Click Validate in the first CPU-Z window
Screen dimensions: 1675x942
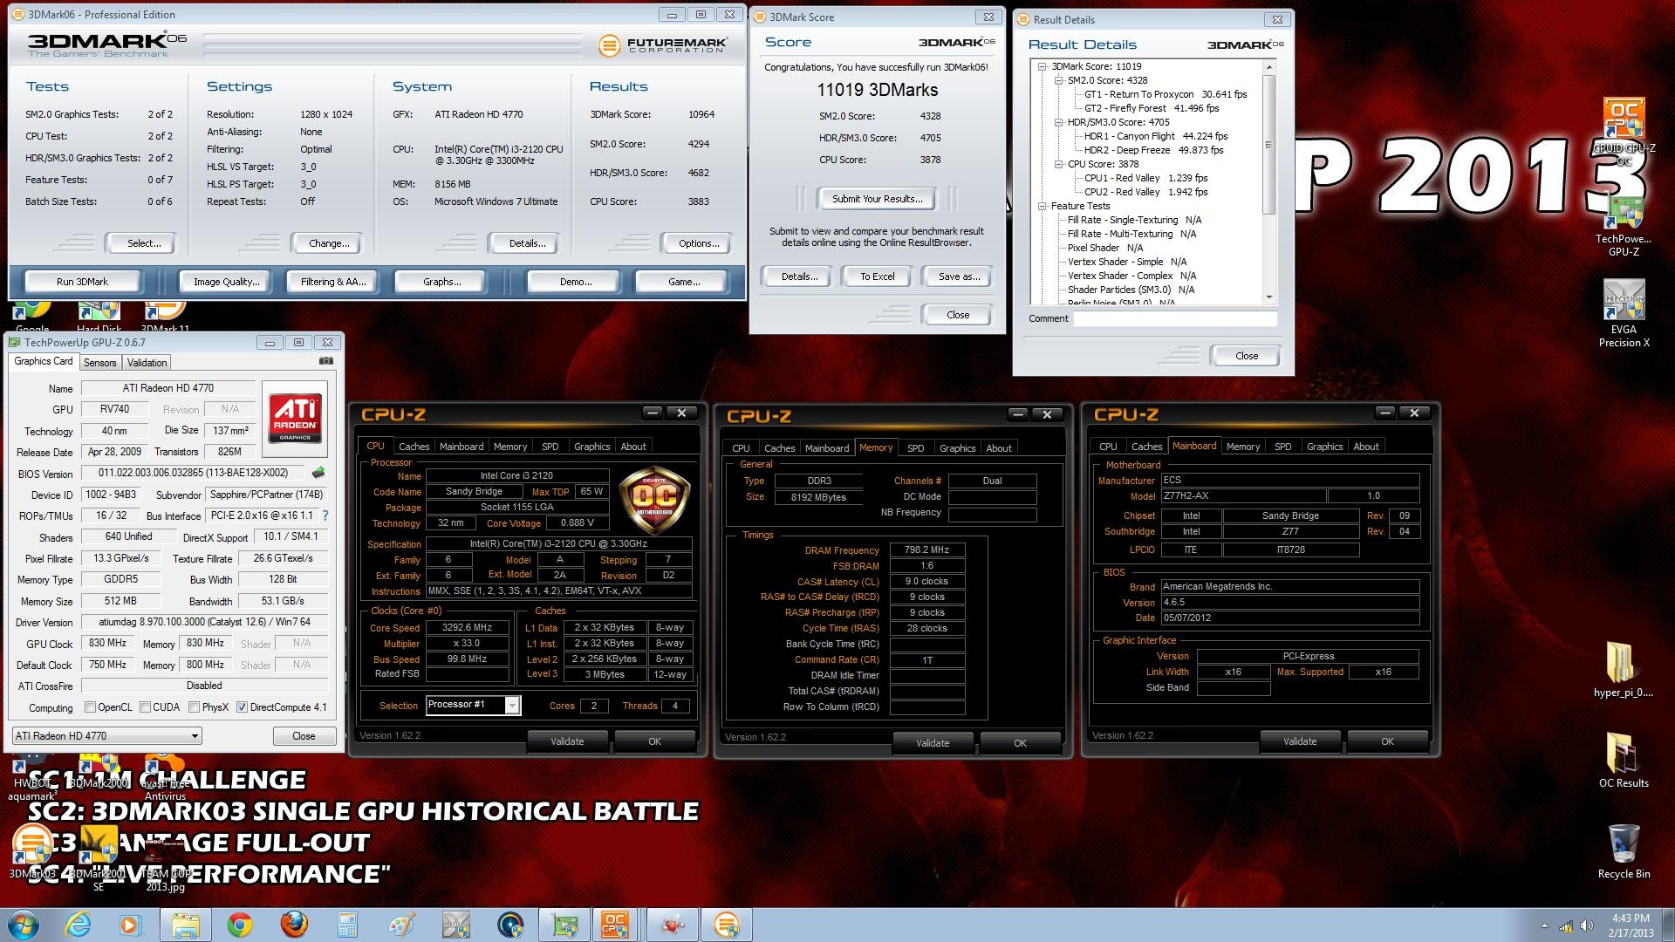click(x=567, y=741)
